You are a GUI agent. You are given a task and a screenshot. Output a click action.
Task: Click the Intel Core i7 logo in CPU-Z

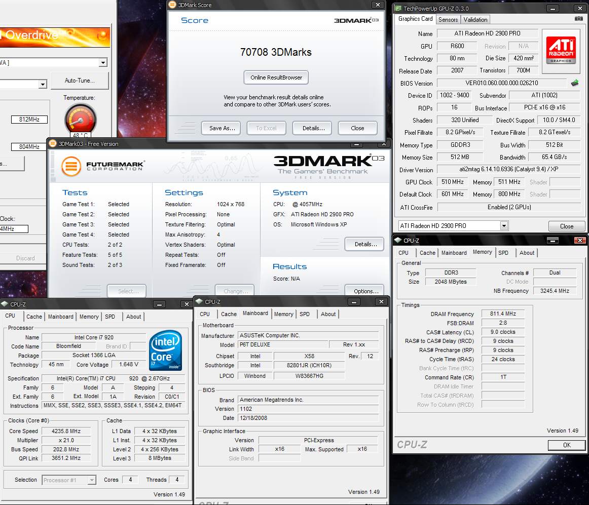pos(166,351)
